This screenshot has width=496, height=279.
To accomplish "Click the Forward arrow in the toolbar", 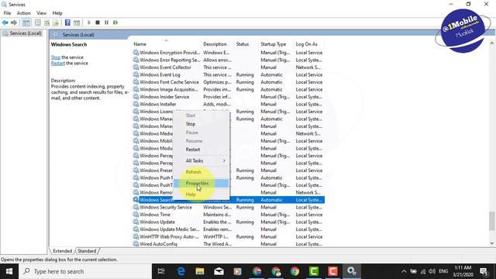I will tap(14, 22).
